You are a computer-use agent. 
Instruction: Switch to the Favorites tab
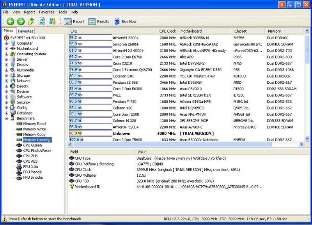(26, 31)
